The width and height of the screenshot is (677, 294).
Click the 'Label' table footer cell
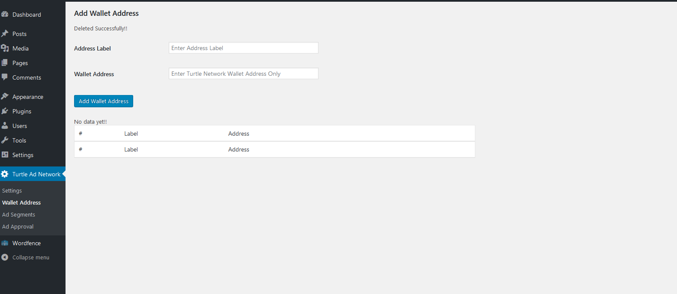click(131, 149)
